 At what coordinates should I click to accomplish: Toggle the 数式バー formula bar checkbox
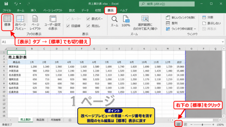(88, 19)
